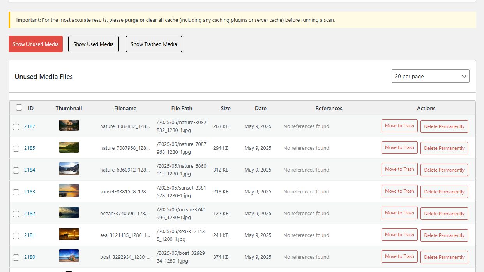Open media ID 2182 link

click(x=30, y=213)
